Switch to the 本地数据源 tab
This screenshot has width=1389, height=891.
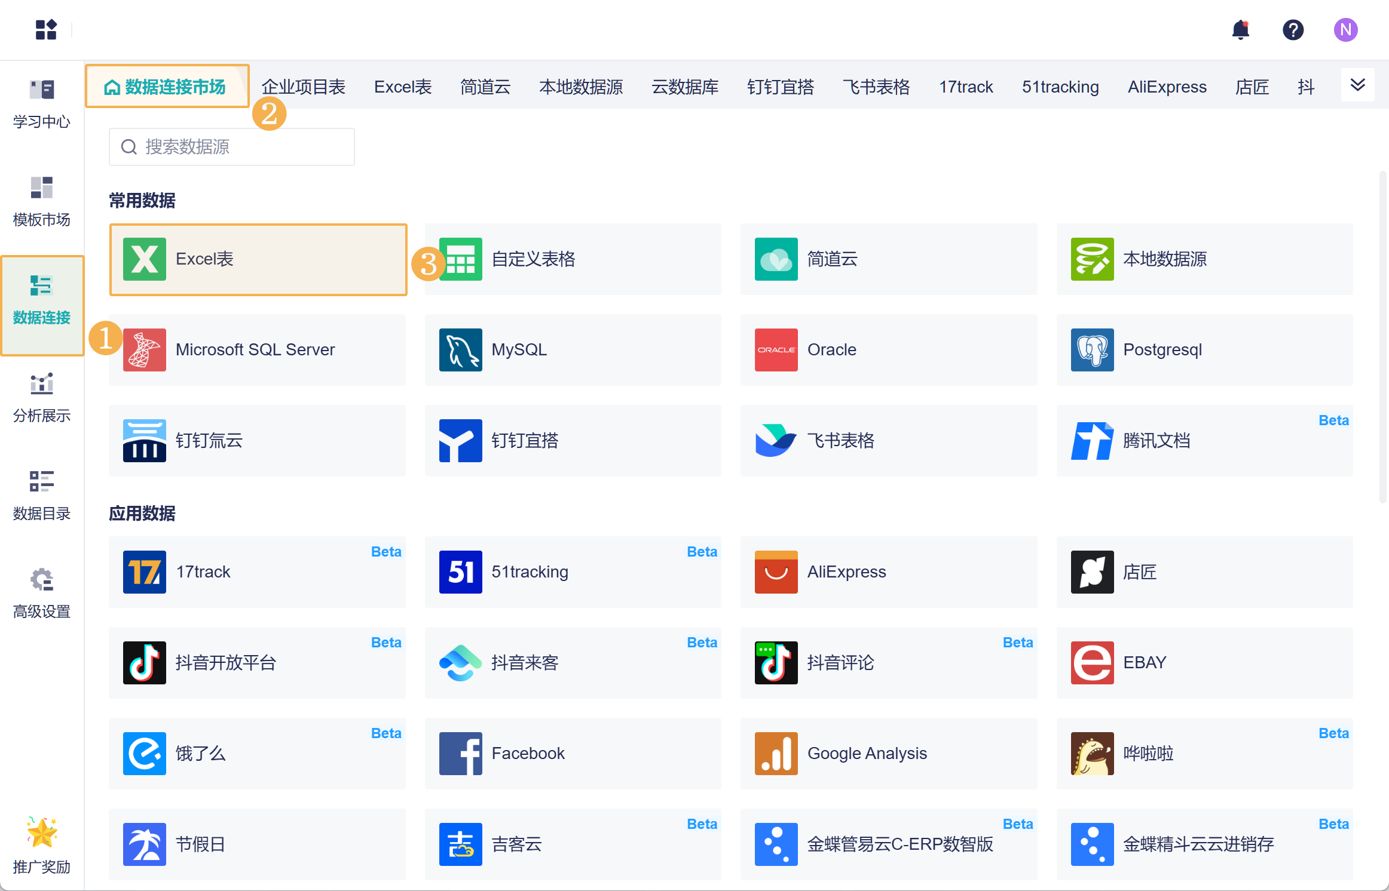coord(581,87)
